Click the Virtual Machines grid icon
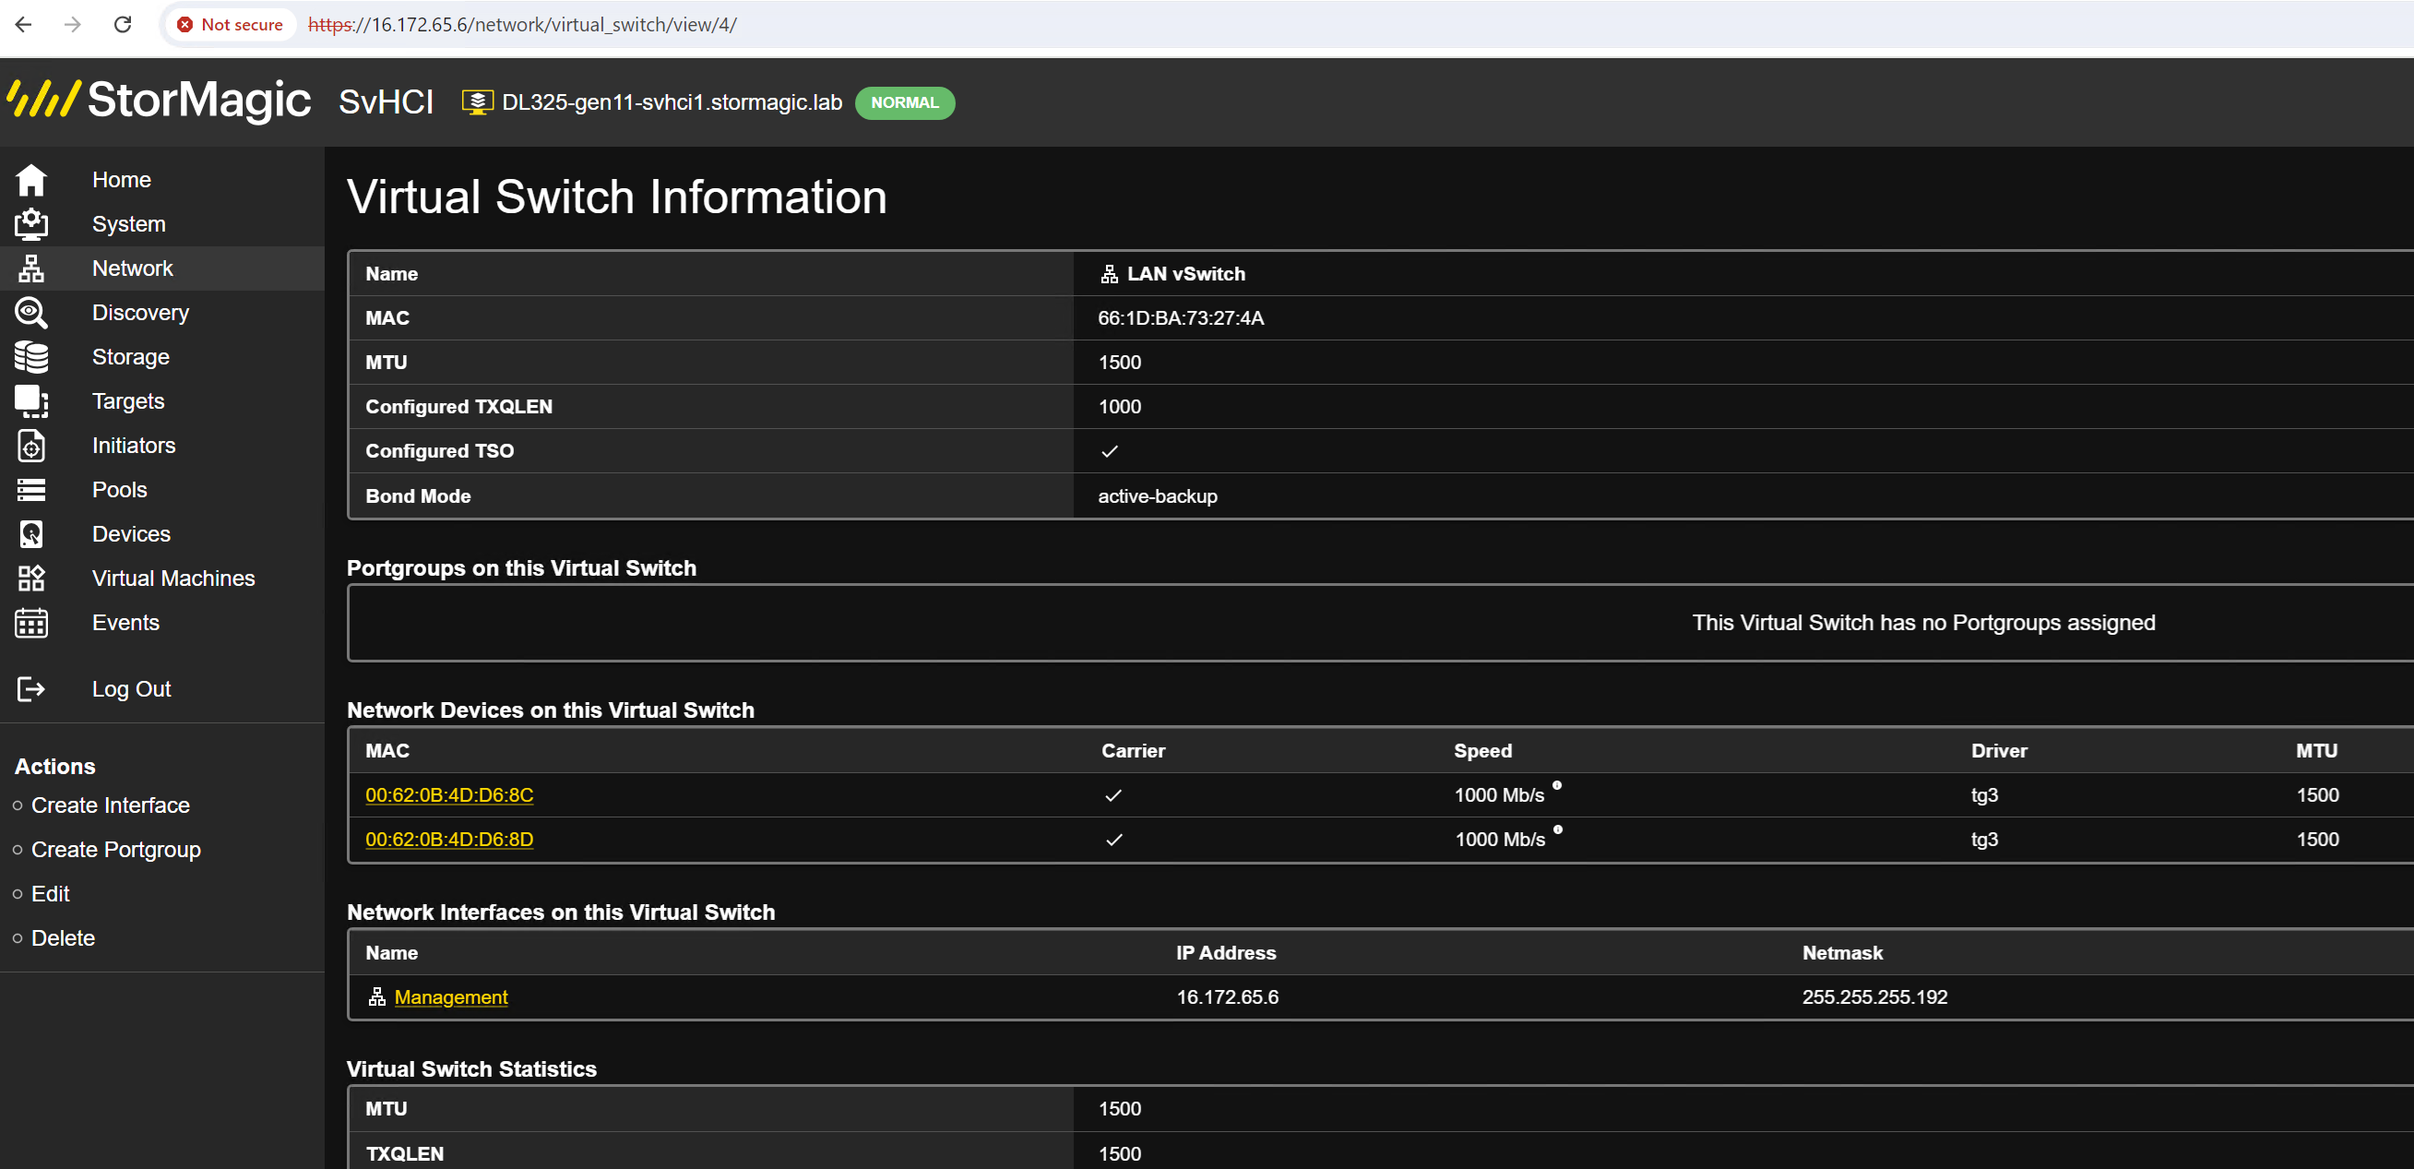Image resolution: width=2414 pixels, height=1169 pixels. (x=31, y=579)
